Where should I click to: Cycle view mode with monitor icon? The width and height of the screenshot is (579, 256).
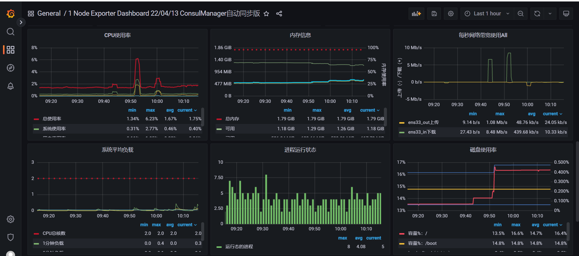(566, 14)
